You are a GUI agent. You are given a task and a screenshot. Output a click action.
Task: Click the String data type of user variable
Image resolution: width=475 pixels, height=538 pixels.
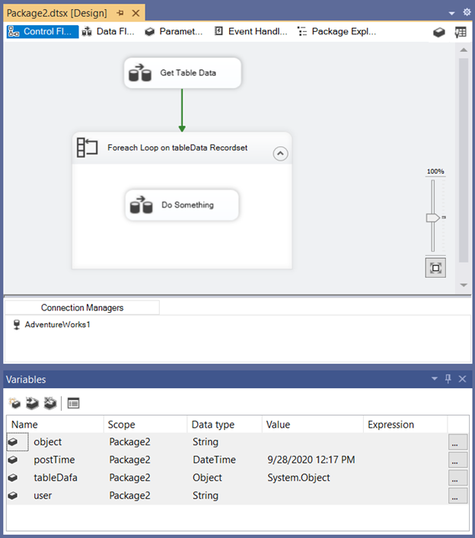pos(206,495)
